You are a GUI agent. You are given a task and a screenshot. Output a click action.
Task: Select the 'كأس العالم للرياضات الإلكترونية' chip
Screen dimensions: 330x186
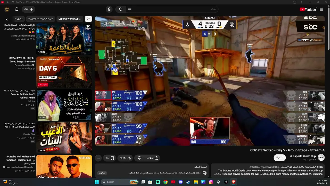click(41, 19)
